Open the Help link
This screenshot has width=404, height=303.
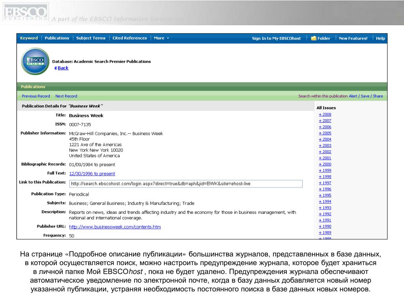tap(380, 38)
